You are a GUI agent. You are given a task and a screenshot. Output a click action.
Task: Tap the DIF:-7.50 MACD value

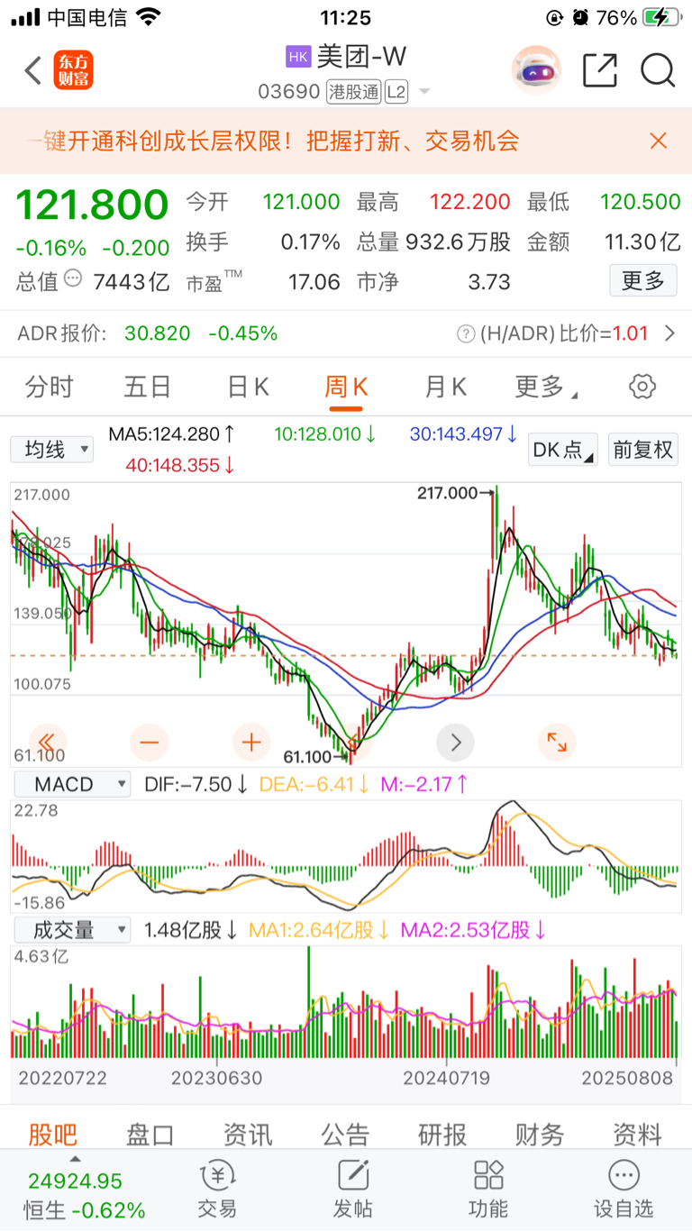click(x=196, y=784)
